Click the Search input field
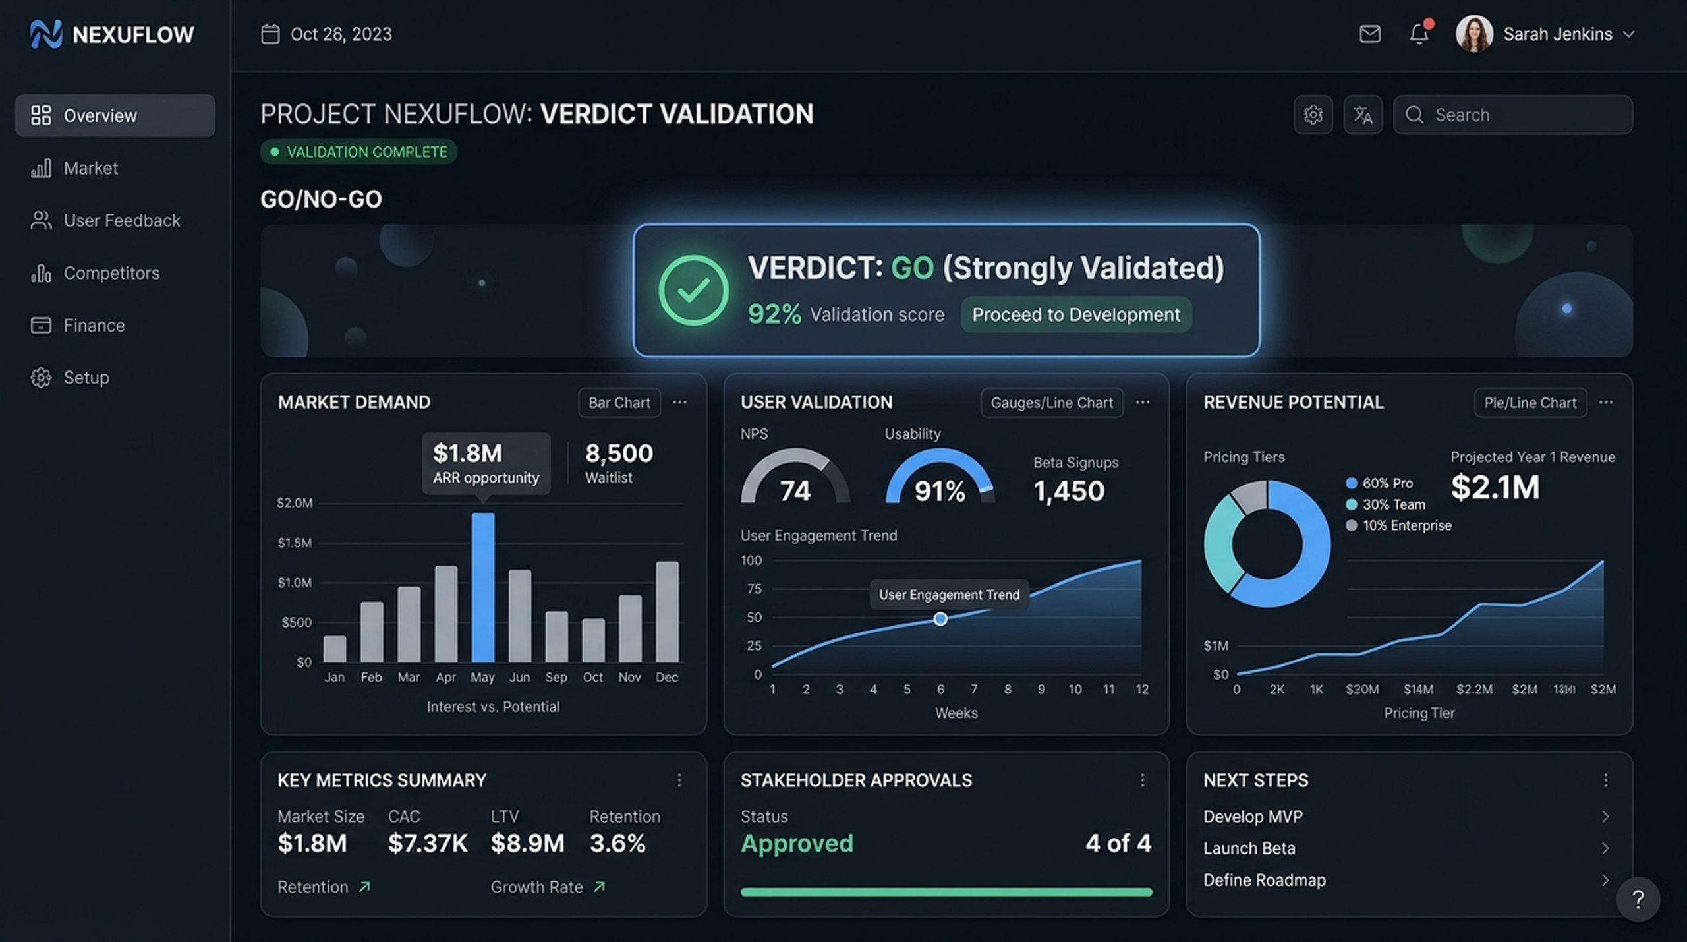The width and height of the screenshot is (1687, 942). click(1513, 115)
